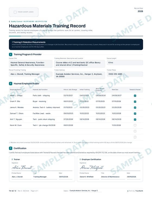
Task: Click hire date 03/10/2021
Action: click(x=68, y=95)
